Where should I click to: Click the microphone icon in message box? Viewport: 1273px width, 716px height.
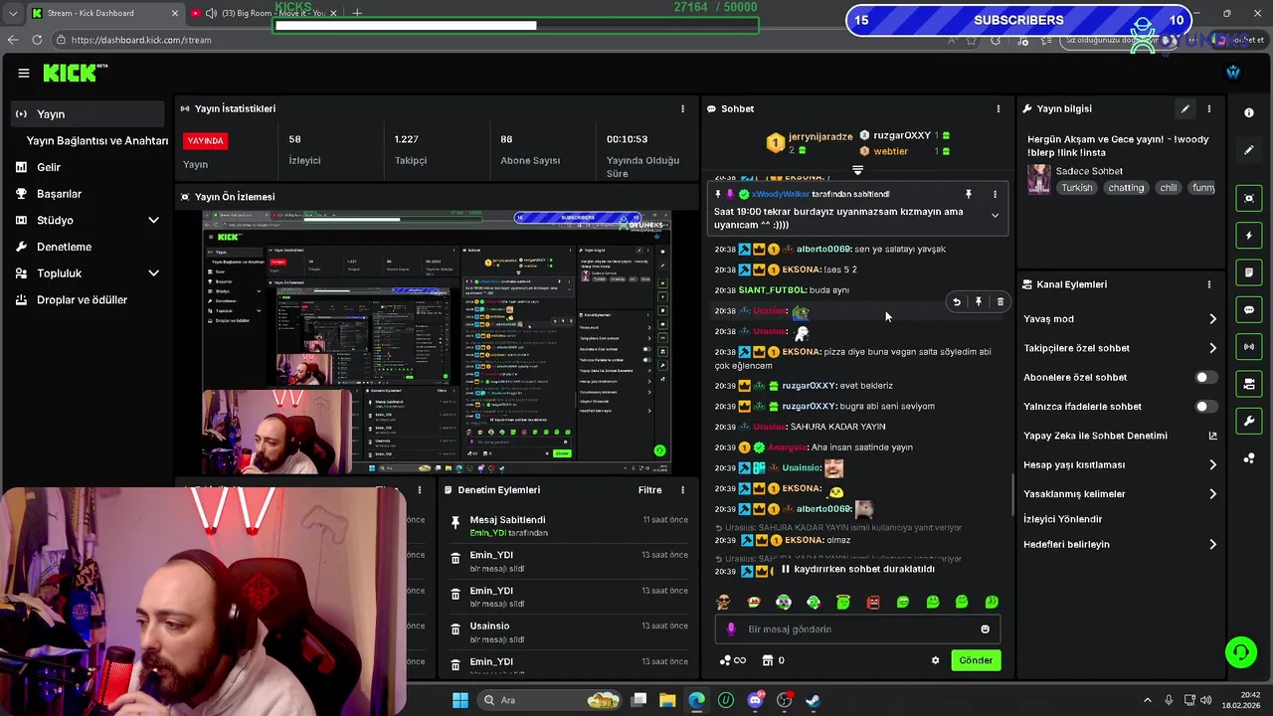[731, 628]
